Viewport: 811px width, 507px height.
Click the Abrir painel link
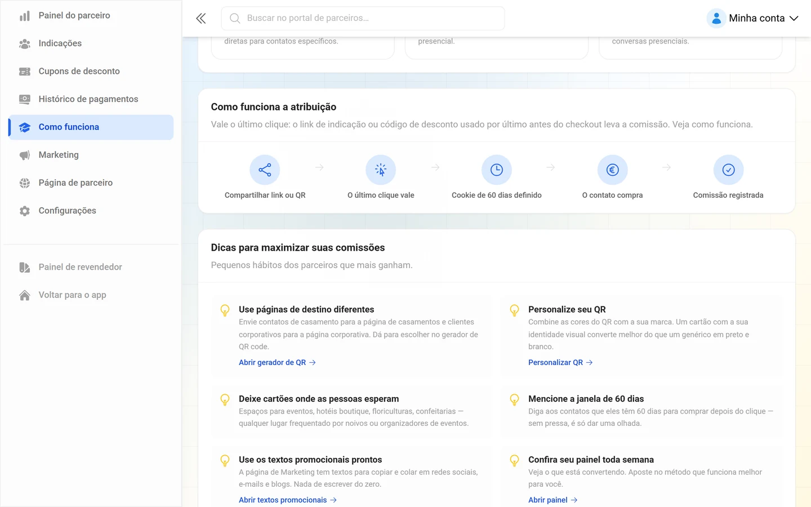coord(553,500)
